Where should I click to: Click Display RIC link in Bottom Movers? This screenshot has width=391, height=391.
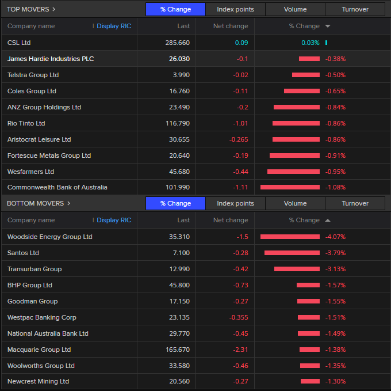(x=114, y=220)
